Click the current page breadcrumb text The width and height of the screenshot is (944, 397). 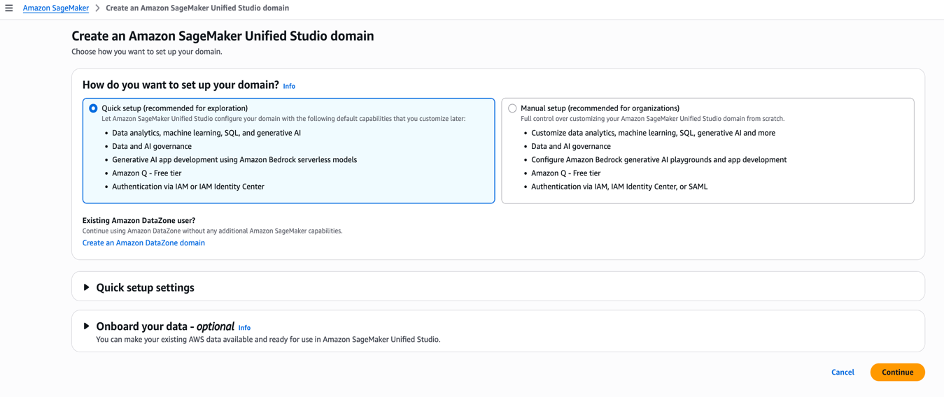(x=197, y=8)
